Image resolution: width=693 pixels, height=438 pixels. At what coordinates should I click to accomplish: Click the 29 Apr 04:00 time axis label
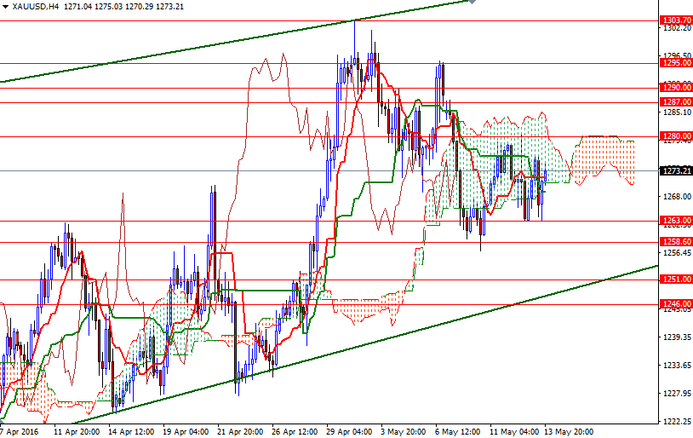point(349,431)
